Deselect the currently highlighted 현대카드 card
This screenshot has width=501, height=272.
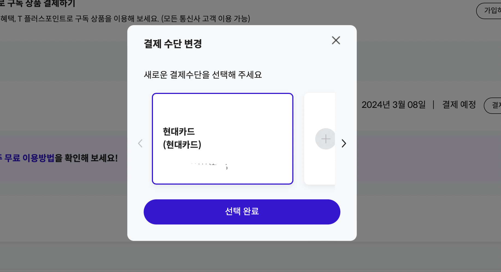222,138
